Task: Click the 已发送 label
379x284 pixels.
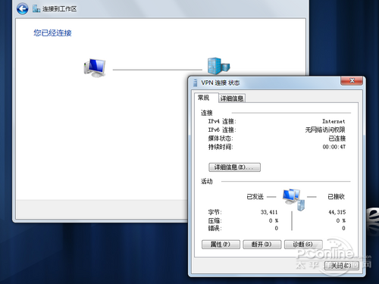Action: point(255,197)
